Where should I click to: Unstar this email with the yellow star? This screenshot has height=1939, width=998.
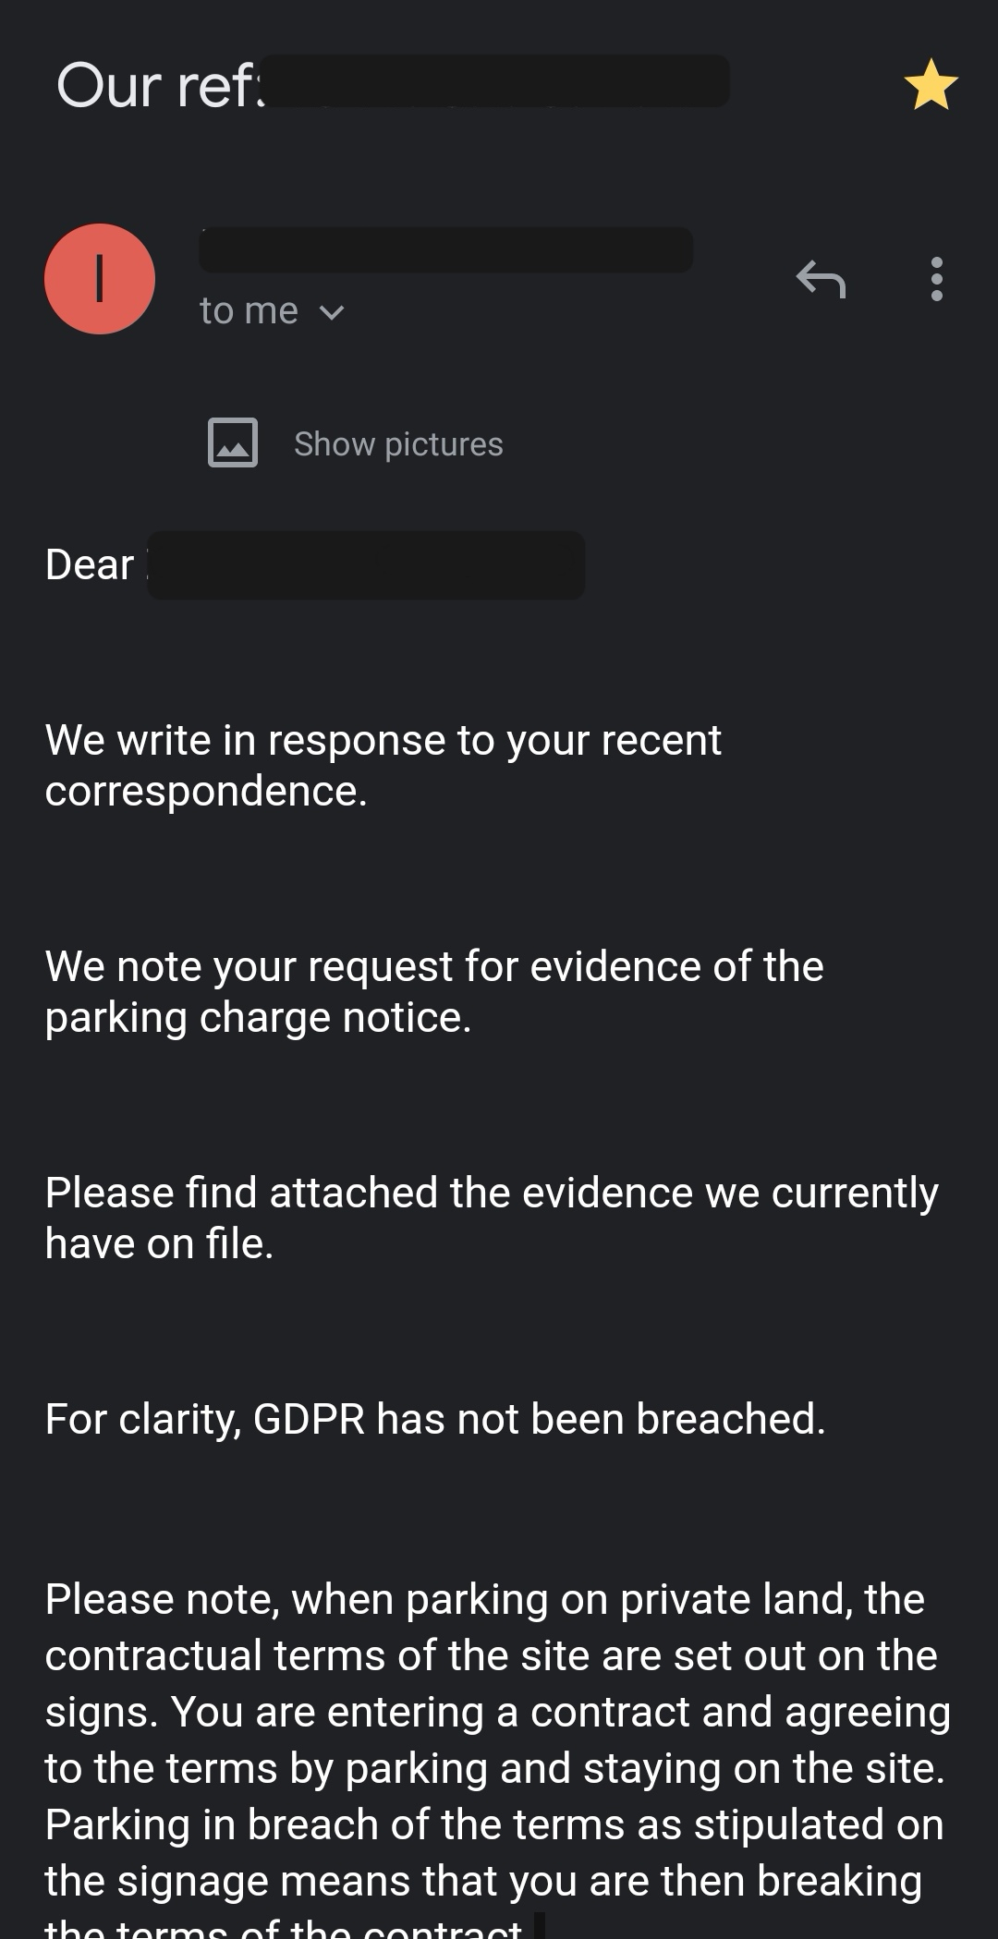pos(931,85)
